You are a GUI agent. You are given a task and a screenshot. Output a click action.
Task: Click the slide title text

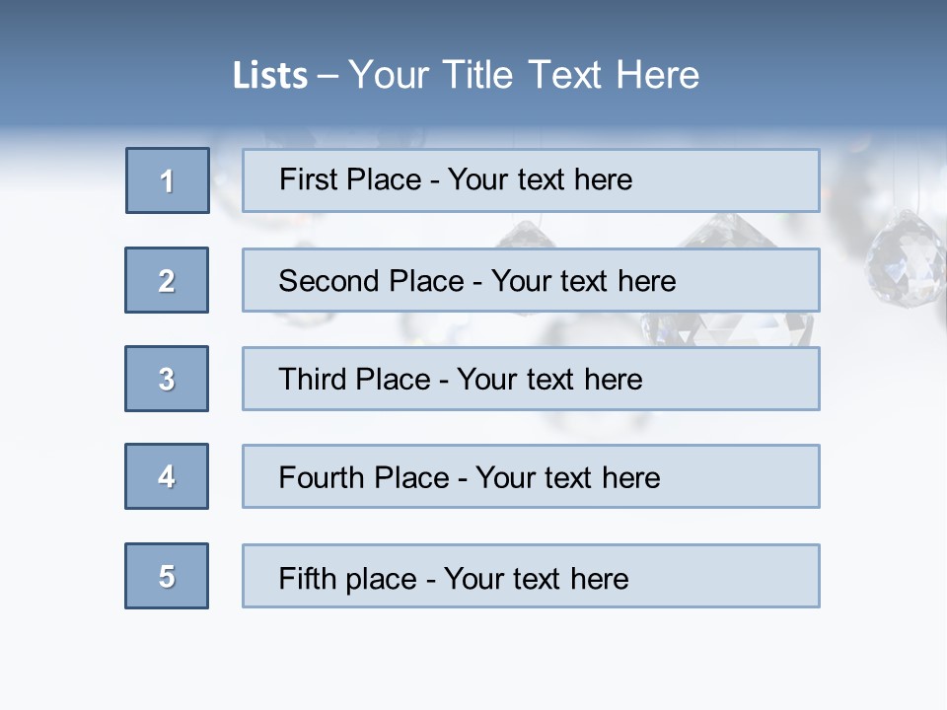click(466, 75)
